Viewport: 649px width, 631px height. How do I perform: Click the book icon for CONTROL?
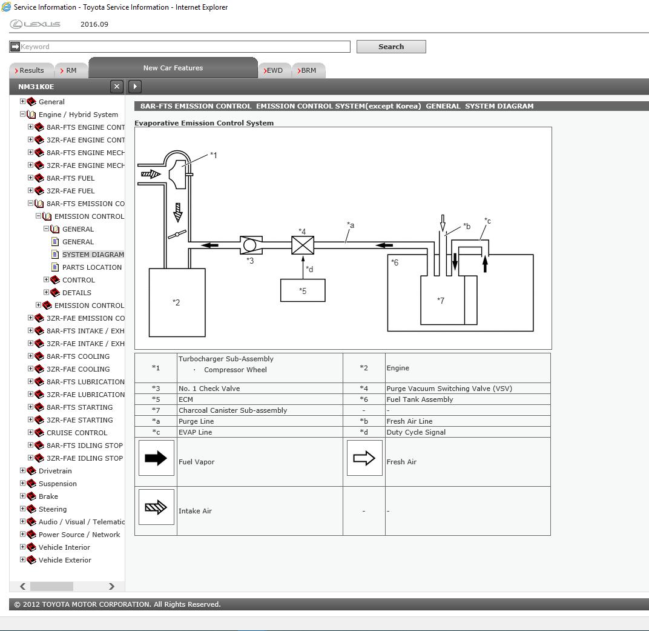55,279
